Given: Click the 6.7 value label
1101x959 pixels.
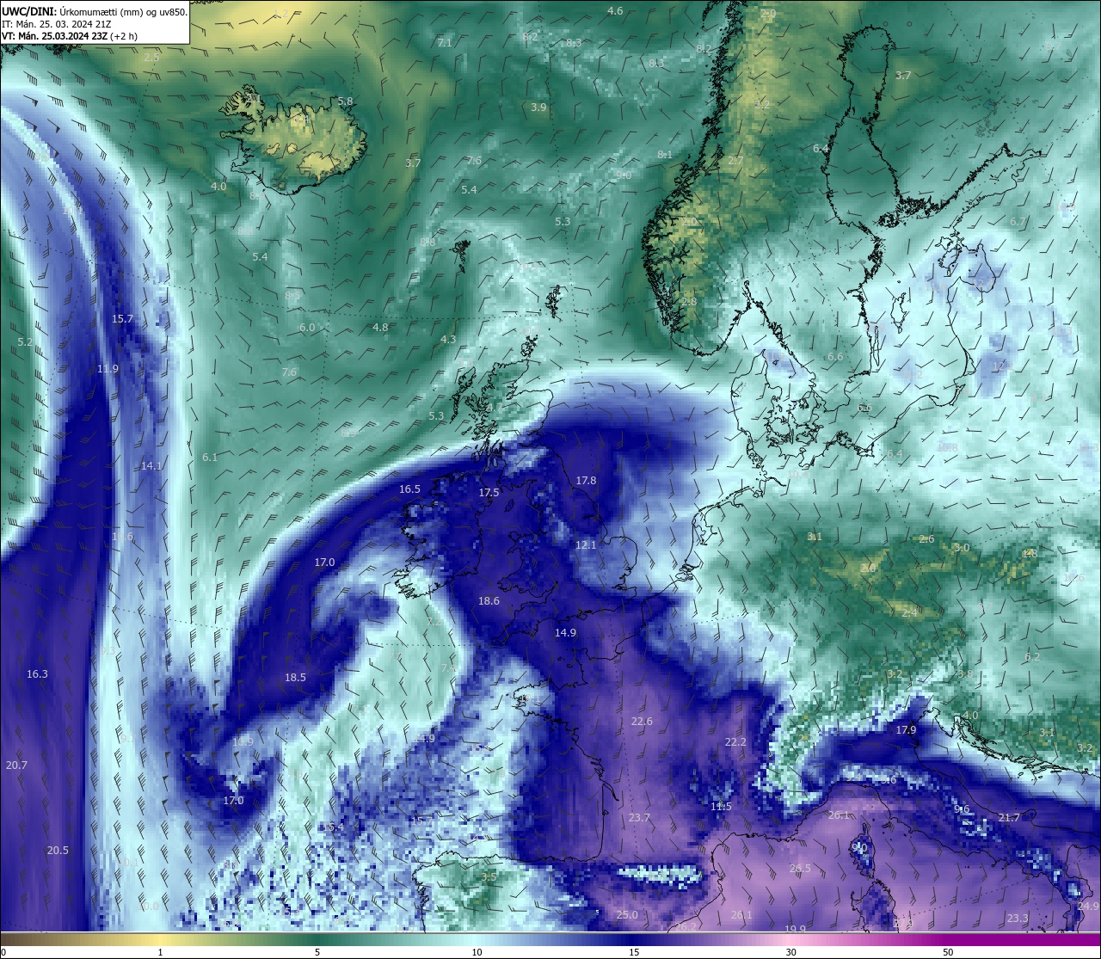Looking at the screenshot, I should [1018, 222].
